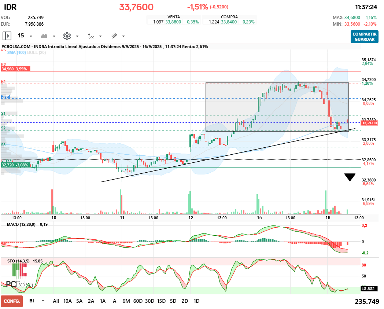Viewport: 384px width, 309px height.
Task: Click the 32,720 -3,08% price tag
Action: click(15, 165)
